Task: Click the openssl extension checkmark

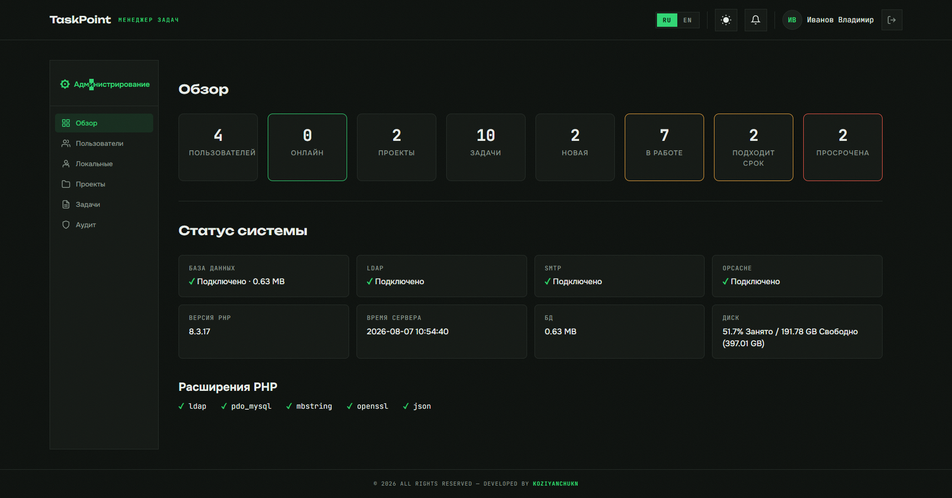Action: (x=350, y=406)
